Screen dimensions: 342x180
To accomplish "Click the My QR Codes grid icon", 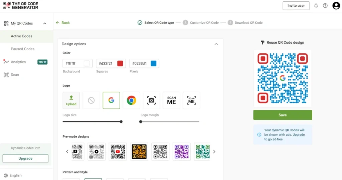I will 6,23.
